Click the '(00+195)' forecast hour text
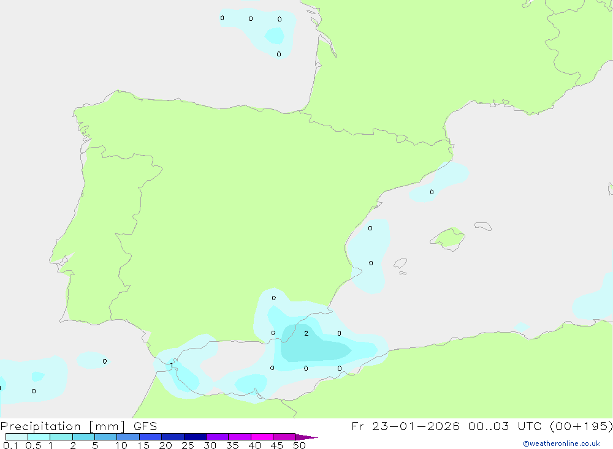The height and width of the screenshot is (449, 613). coord(581,426)
